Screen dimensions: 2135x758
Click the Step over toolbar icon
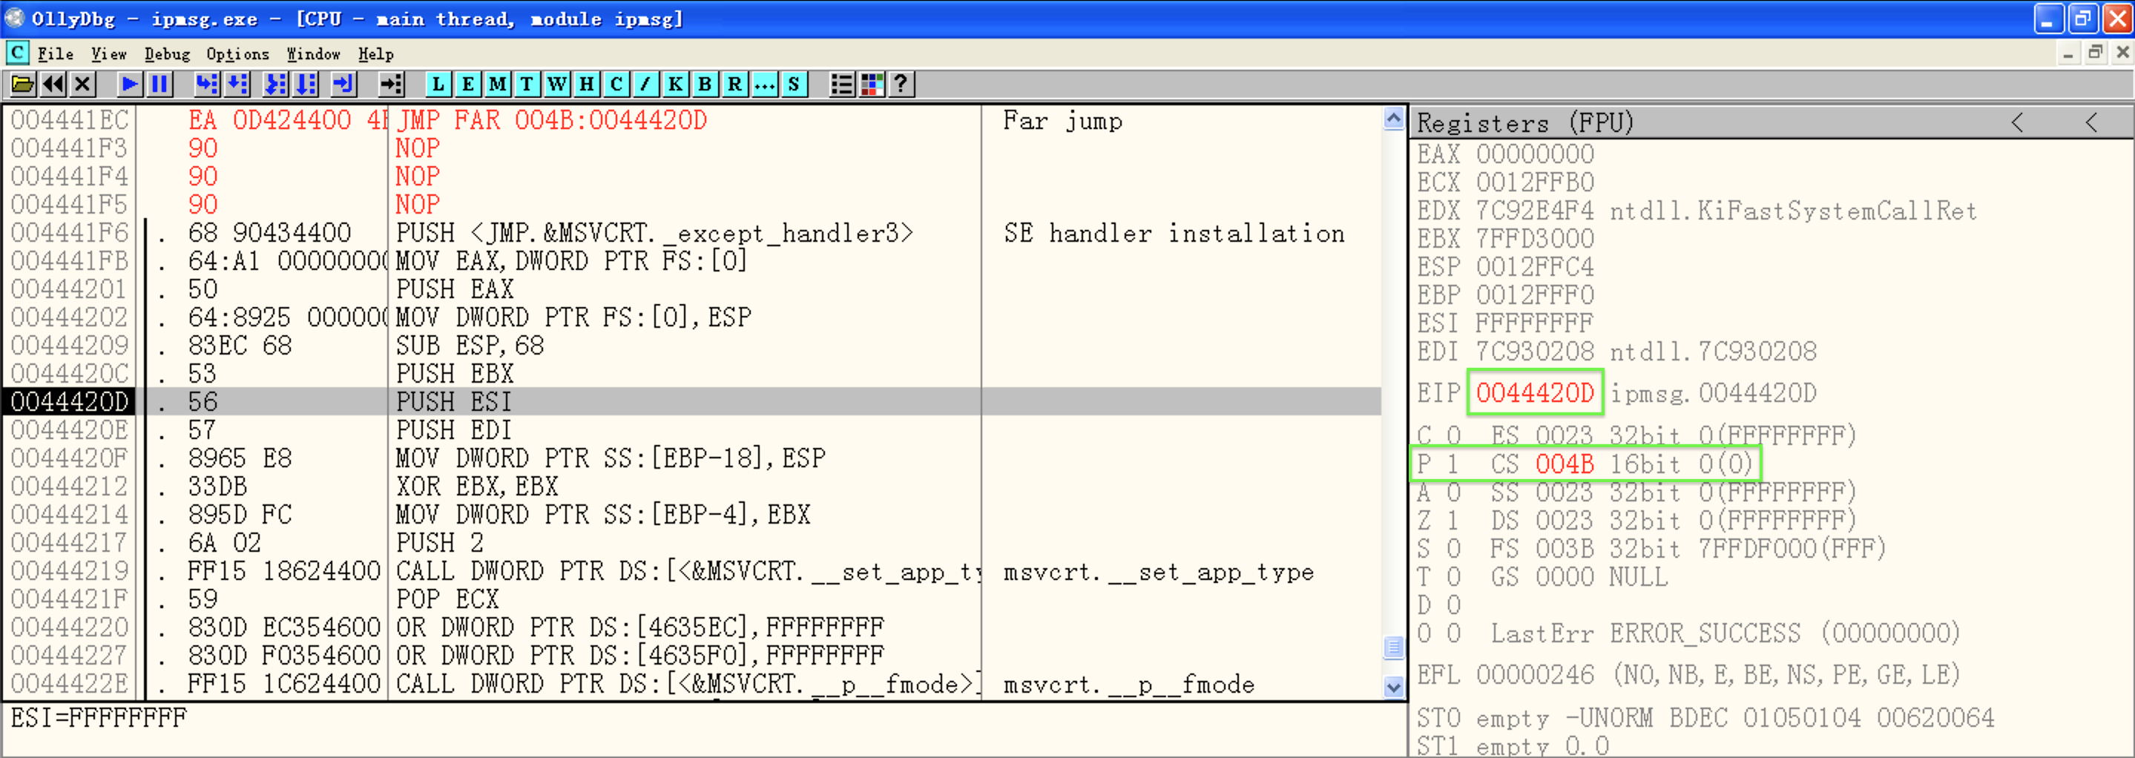pos(237,84)
